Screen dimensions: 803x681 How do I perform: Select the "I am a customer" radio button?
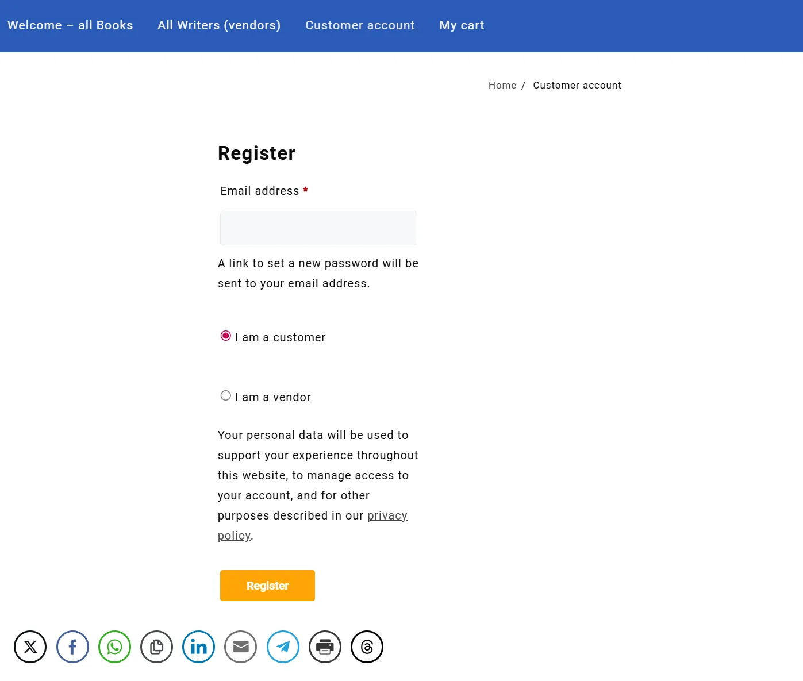click(226, 336)
